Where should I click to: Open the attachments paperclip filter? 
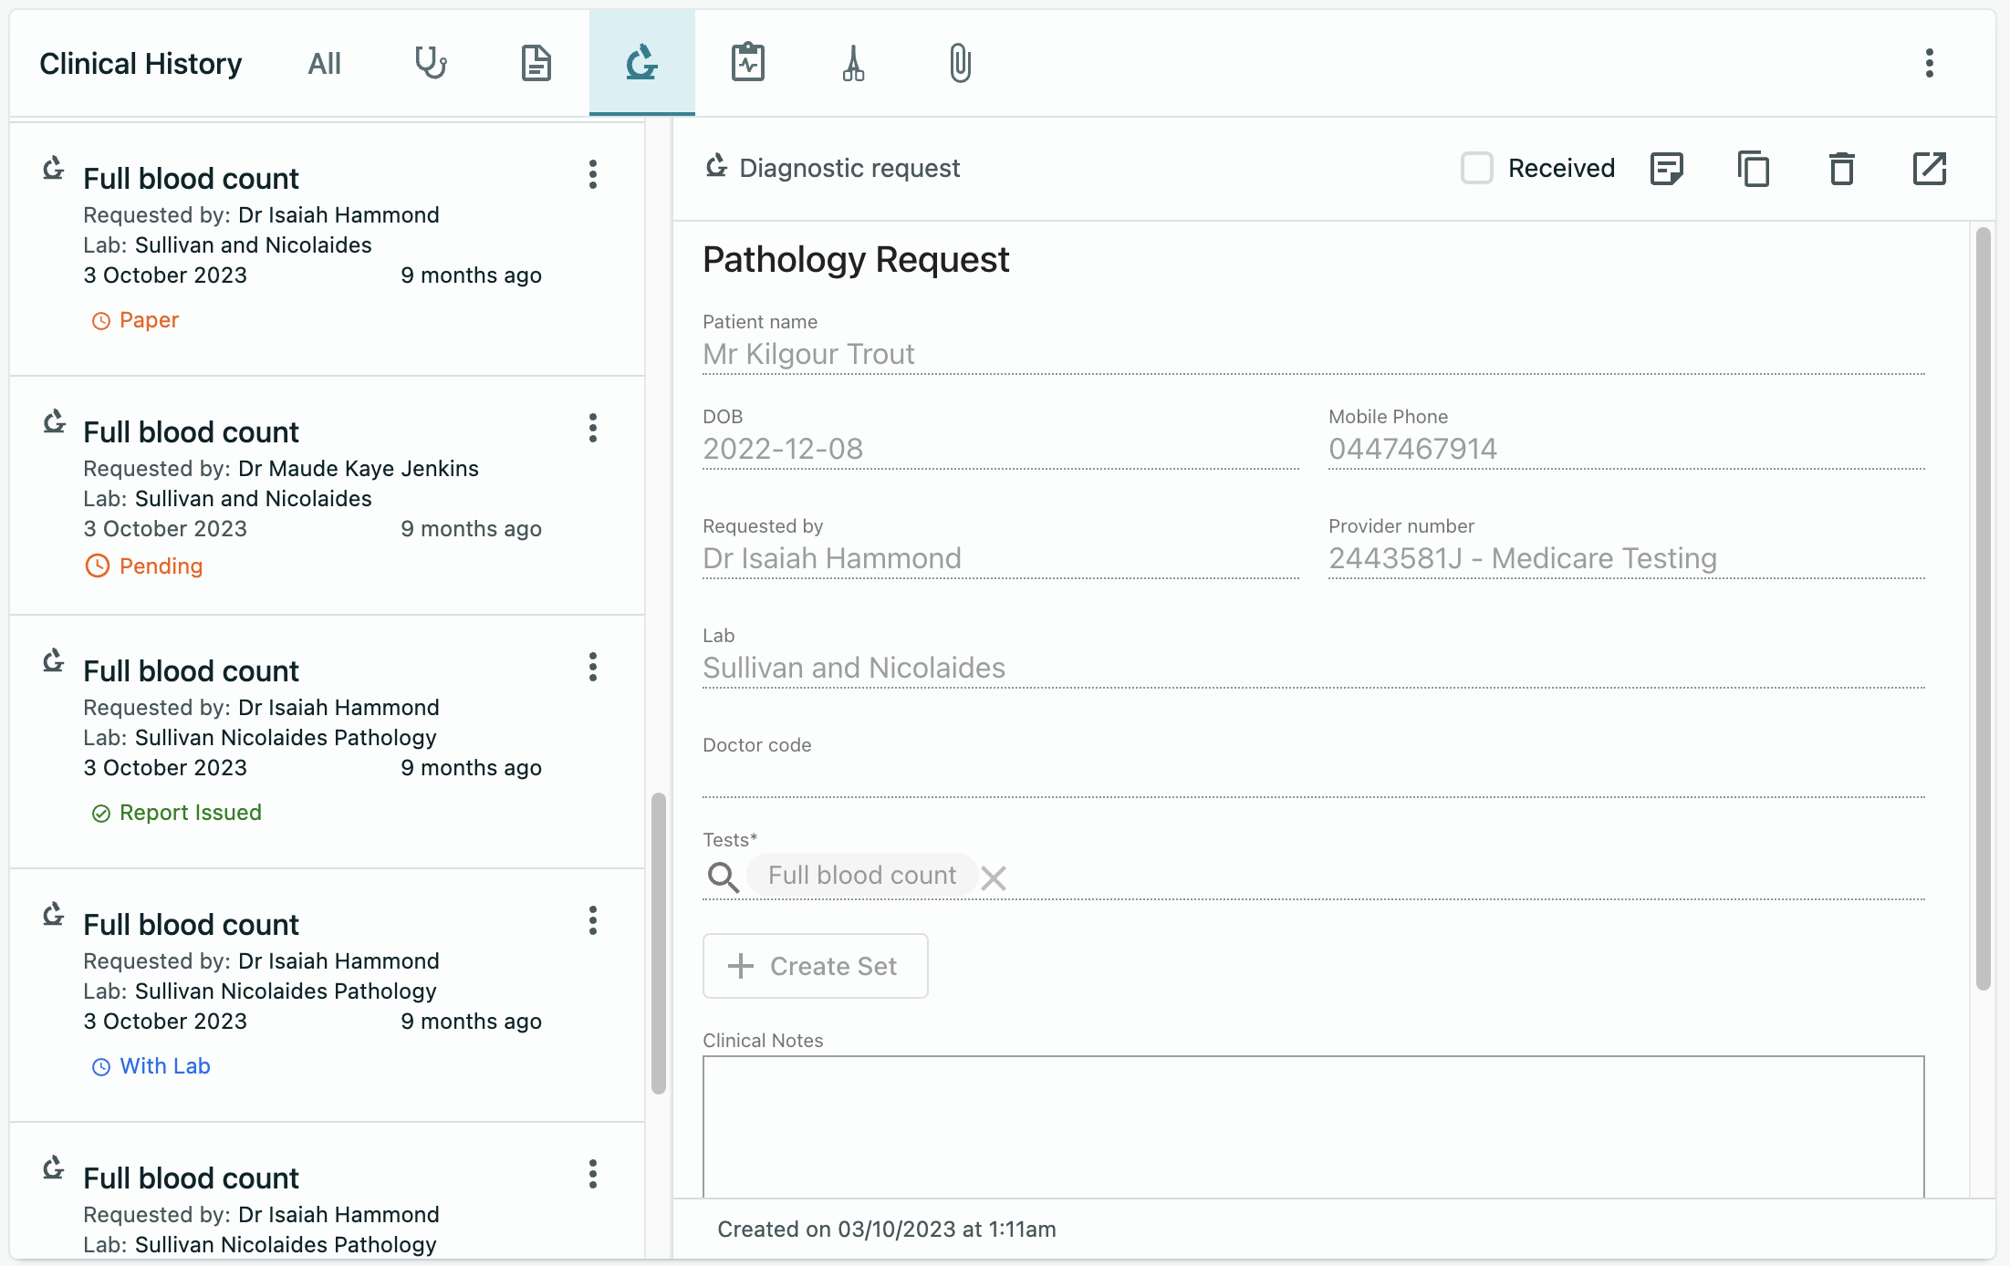959,63
